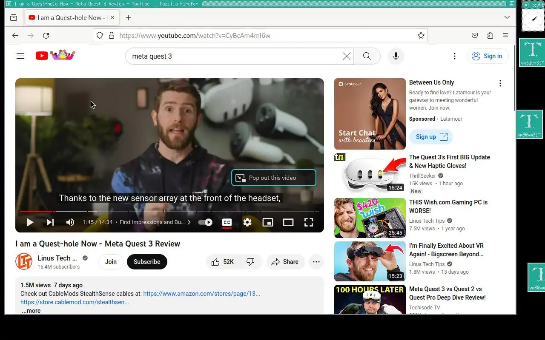Open Between Us Only ad options menu

point(500,83)
